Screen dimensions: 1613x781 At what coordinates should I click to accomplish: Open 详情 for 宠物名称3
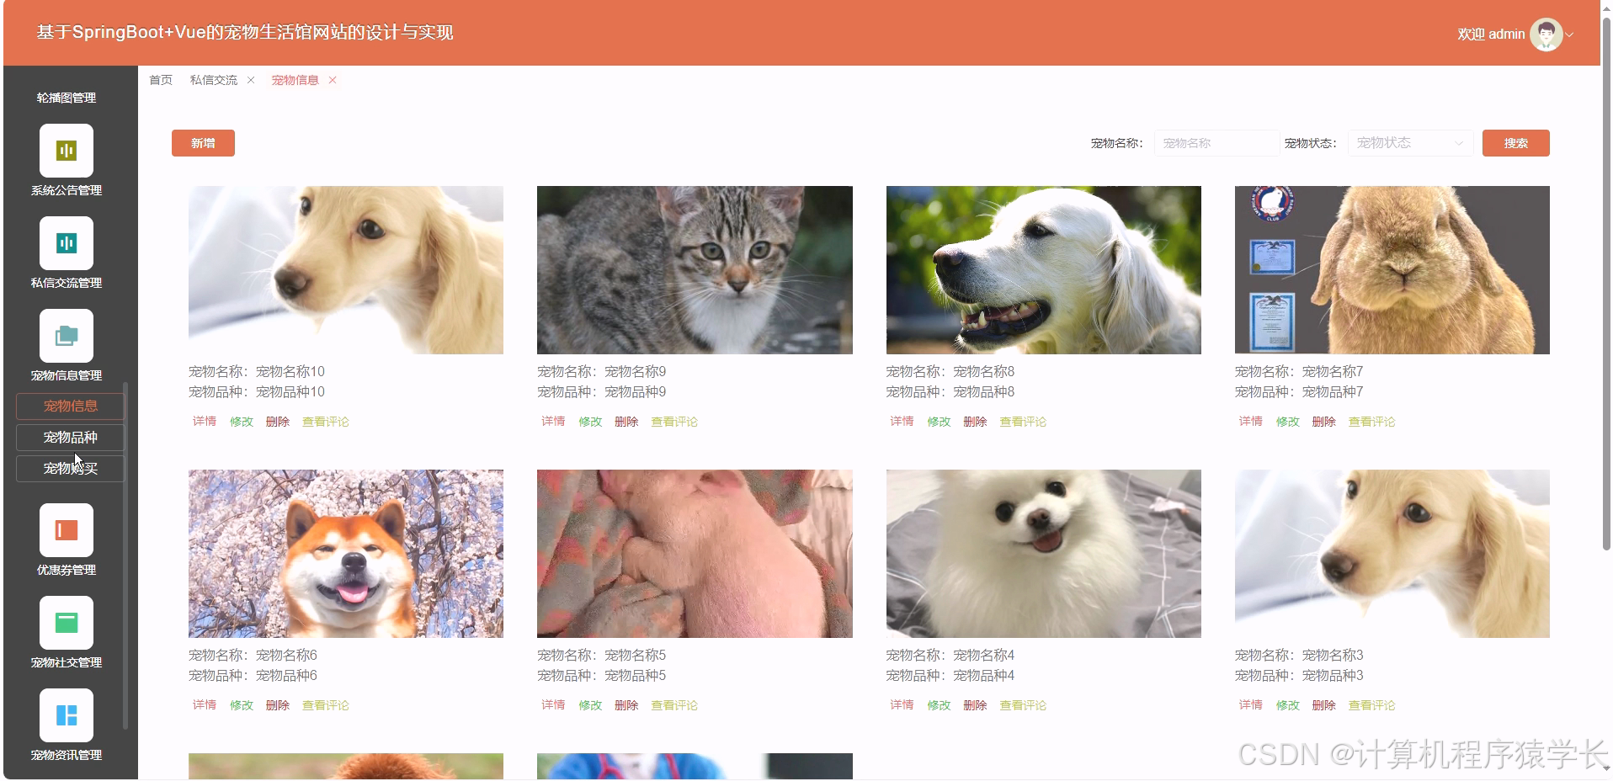pos(1250,705)
